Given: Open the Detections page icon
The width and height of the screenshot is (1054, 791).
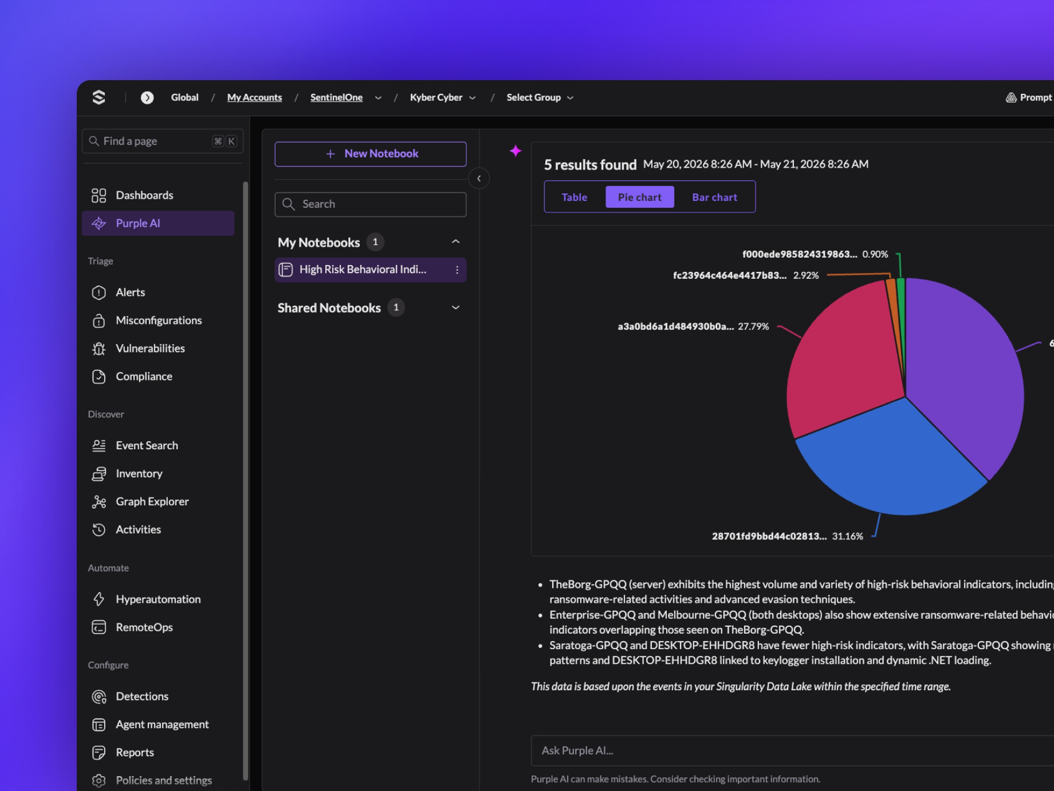Looking at the screenshot, I should click(99, 696).
